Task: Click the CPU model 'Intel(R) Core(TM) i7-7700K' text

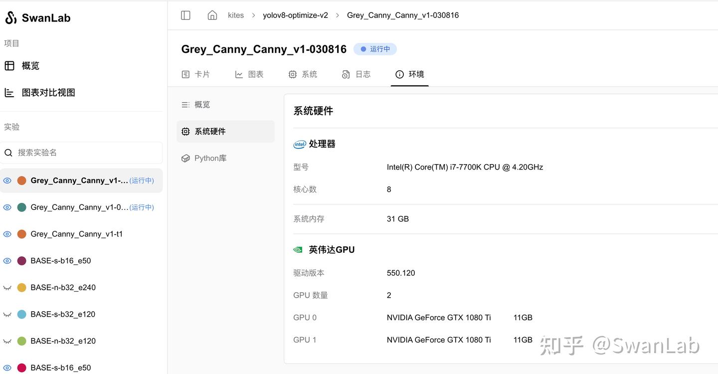Action: (x=465, y=167)
